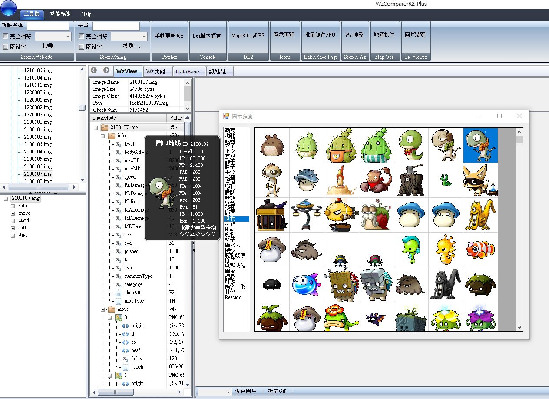Select the small plain cactus monster thumbnail

[x=307, y=145]
